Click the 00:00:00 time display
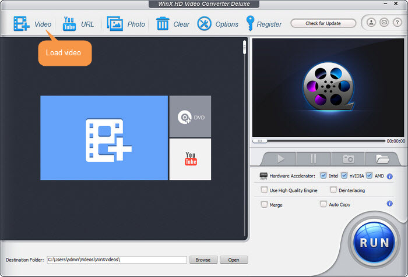Viewport: 408px width, 277px height. (396, 141)
